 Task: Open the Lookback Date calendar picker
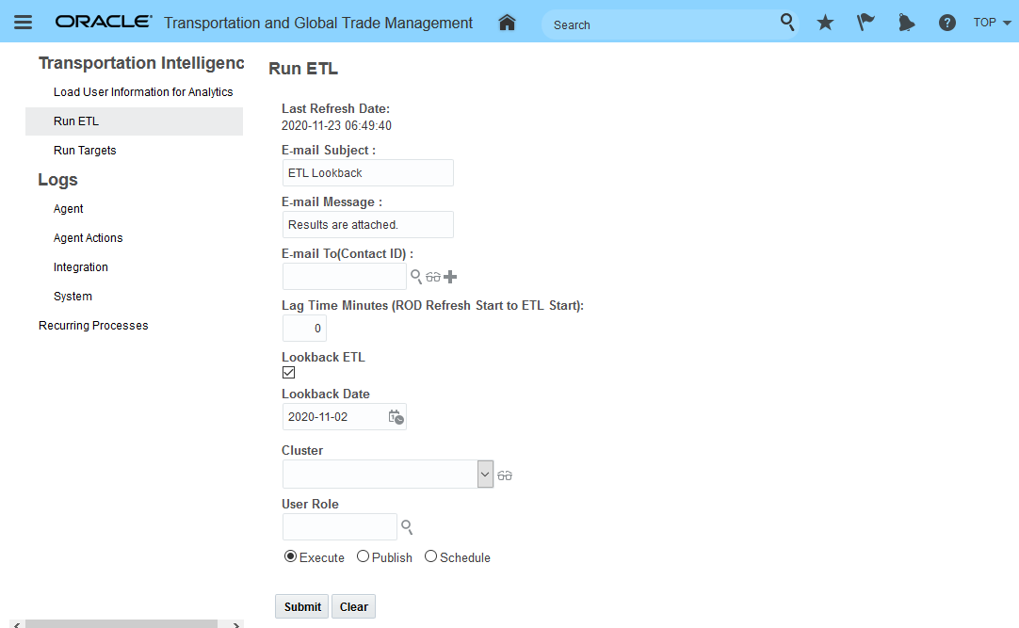[396, 417]
